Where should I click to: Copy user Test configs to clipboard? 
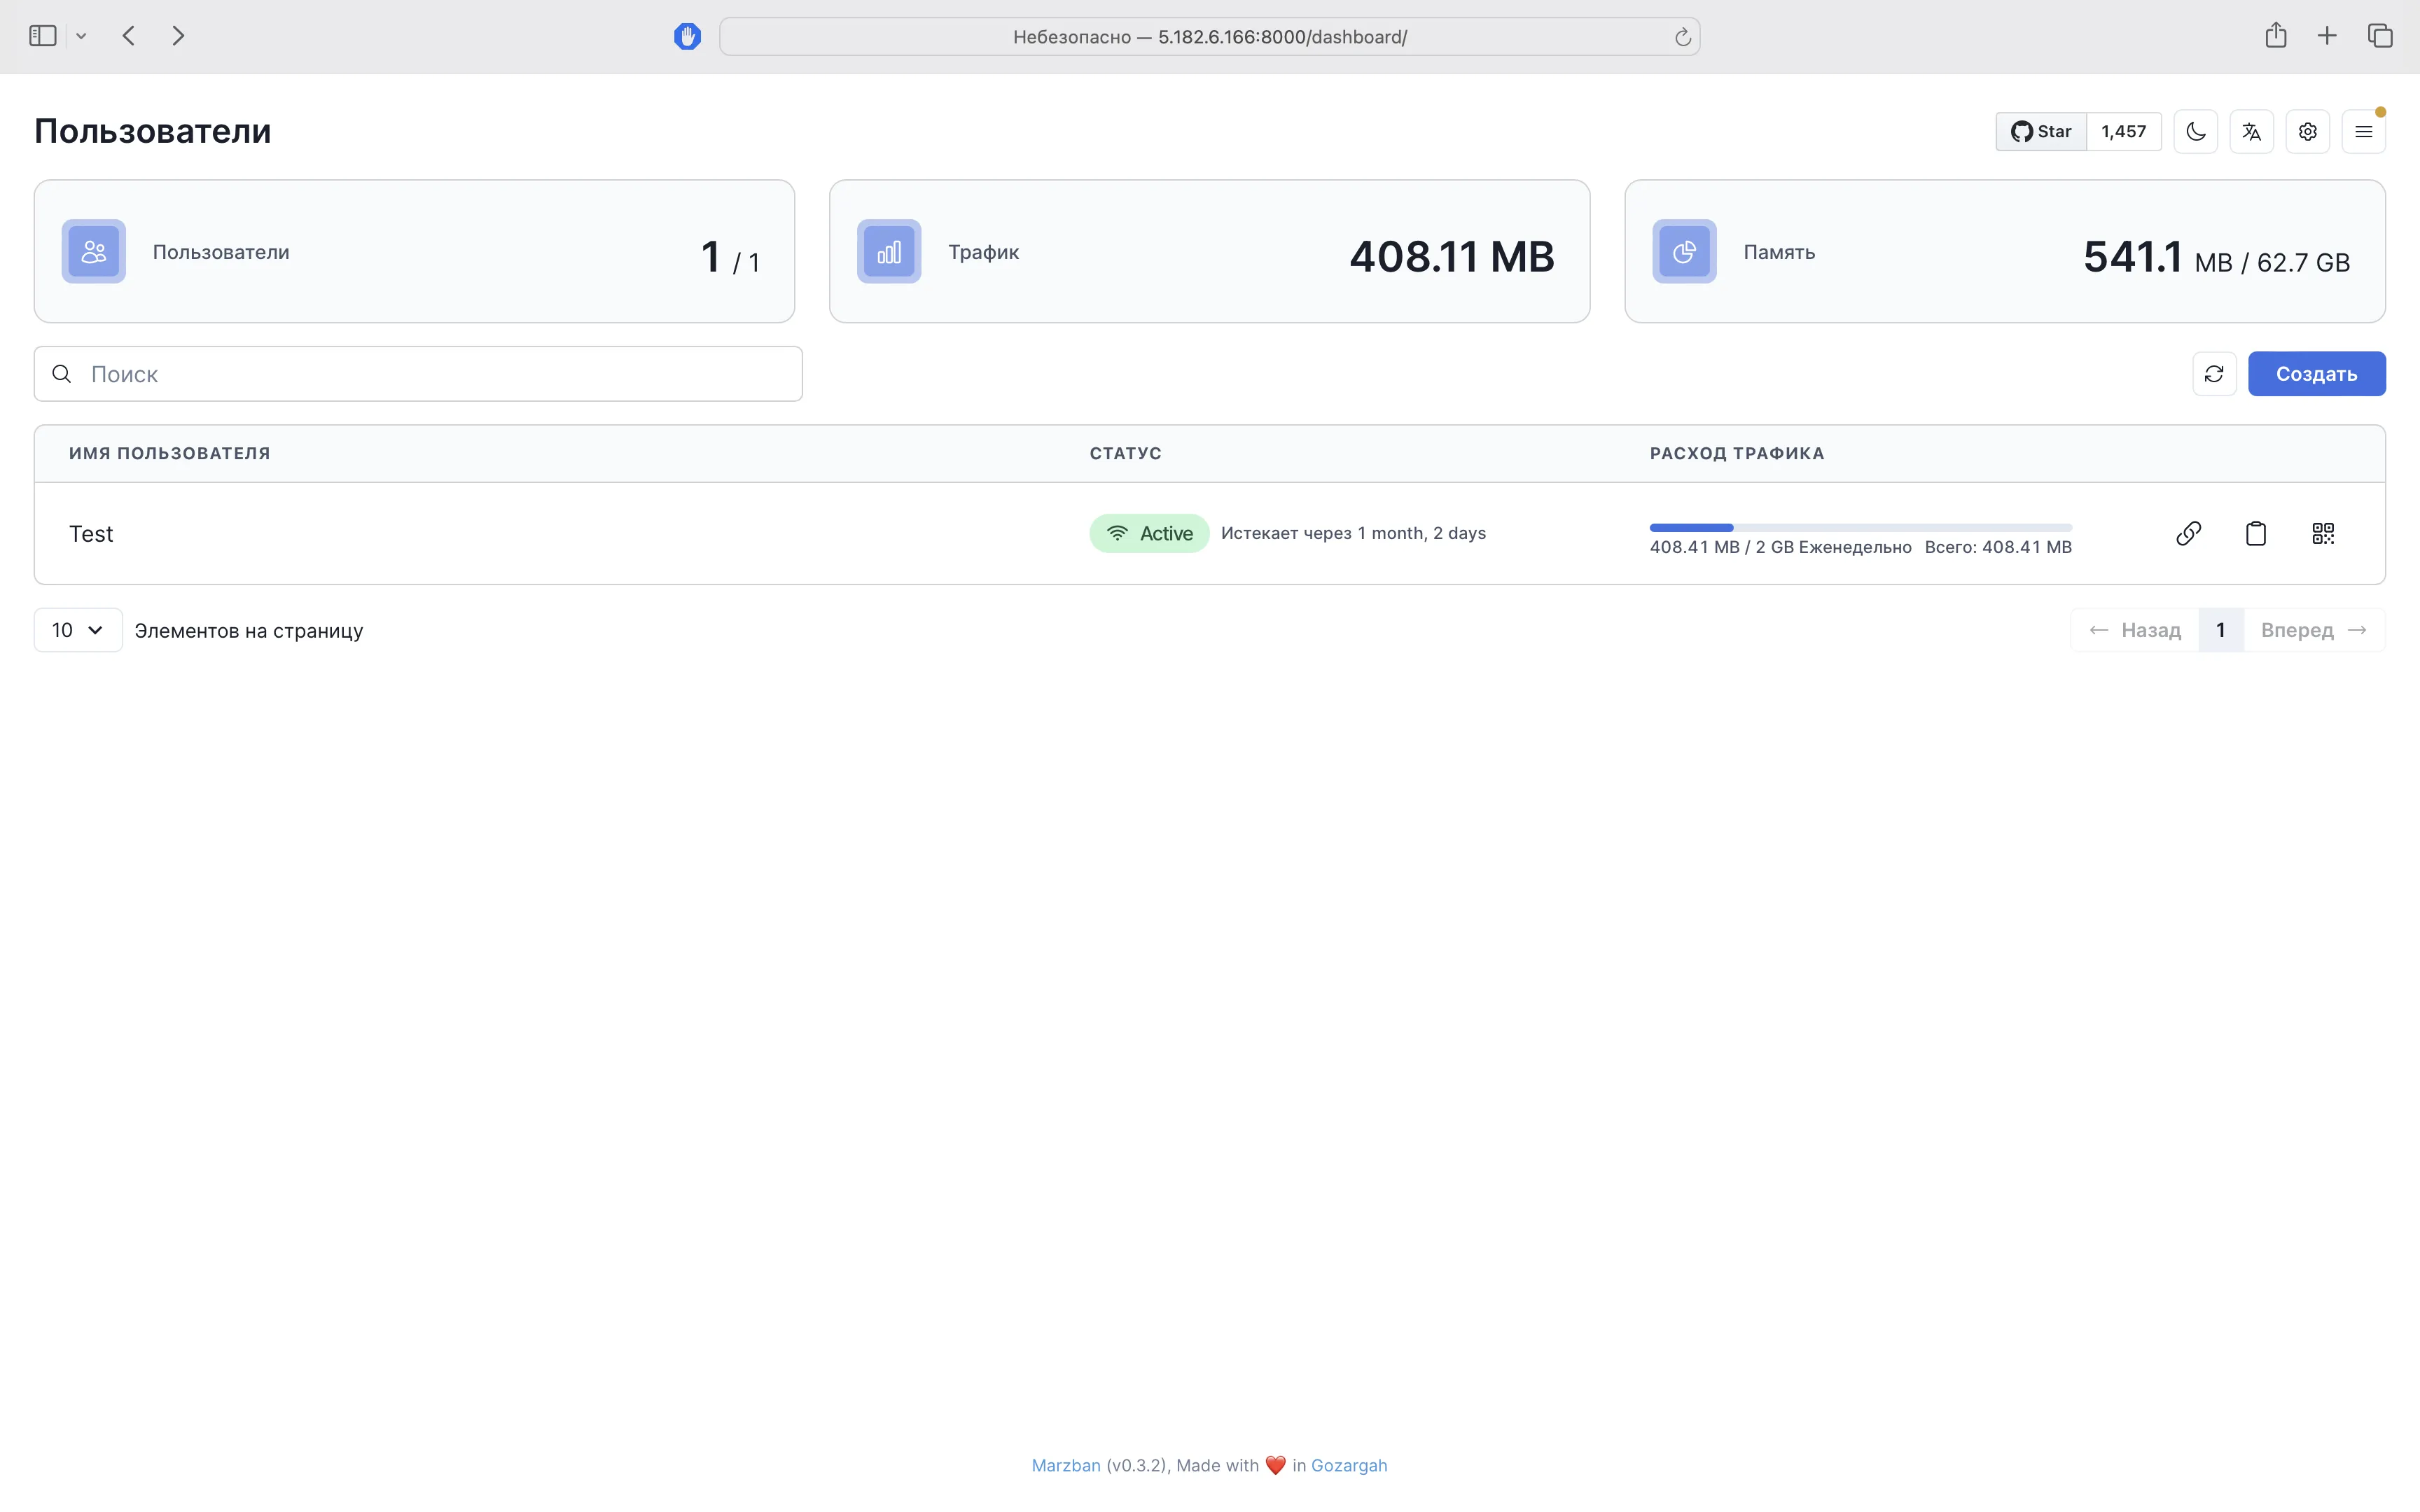pos(2255,533)
